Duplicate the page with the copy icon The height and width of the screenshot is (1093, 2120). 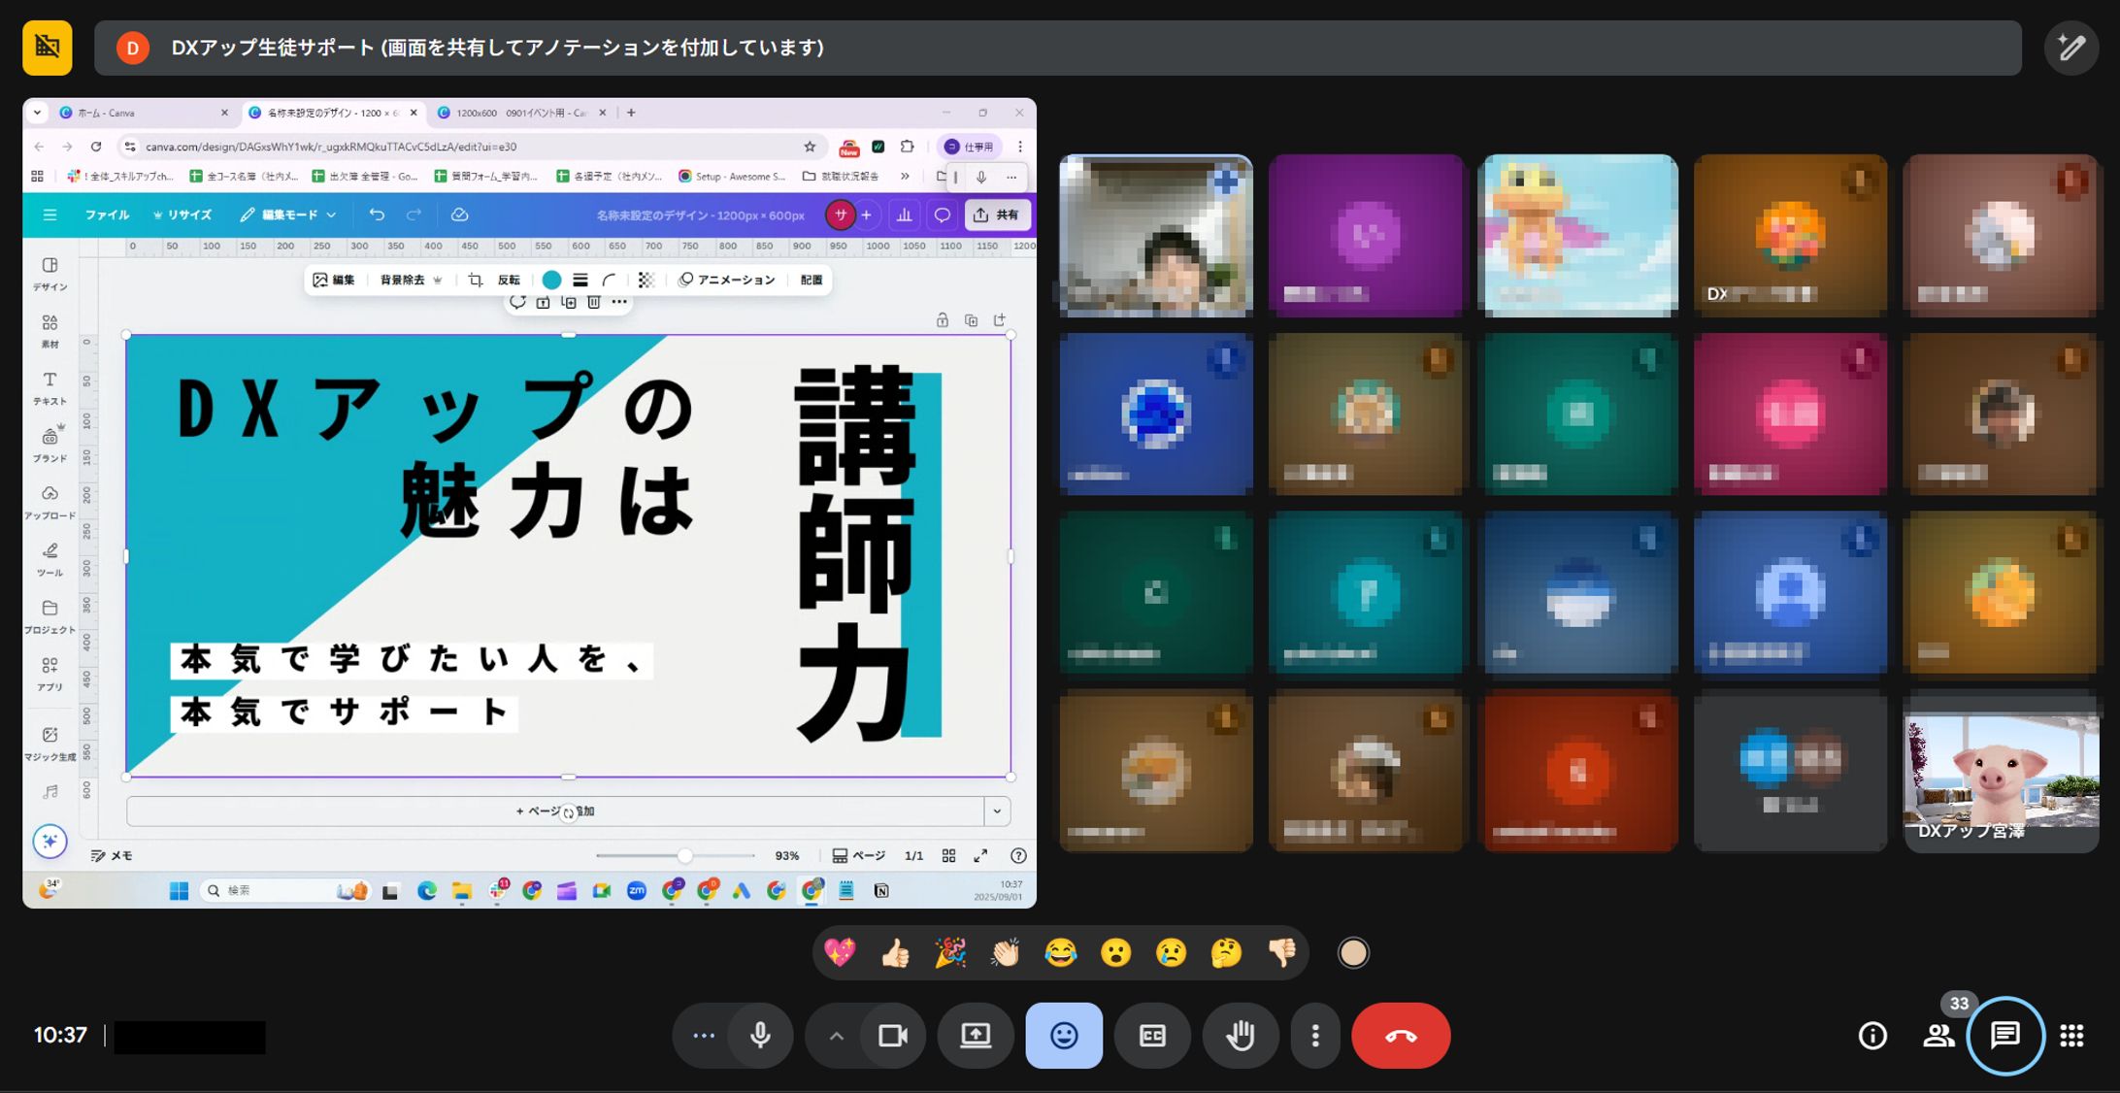click(971, 320)
